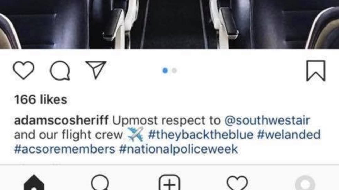Go to Home feed tab

click(x=34, y=182)
